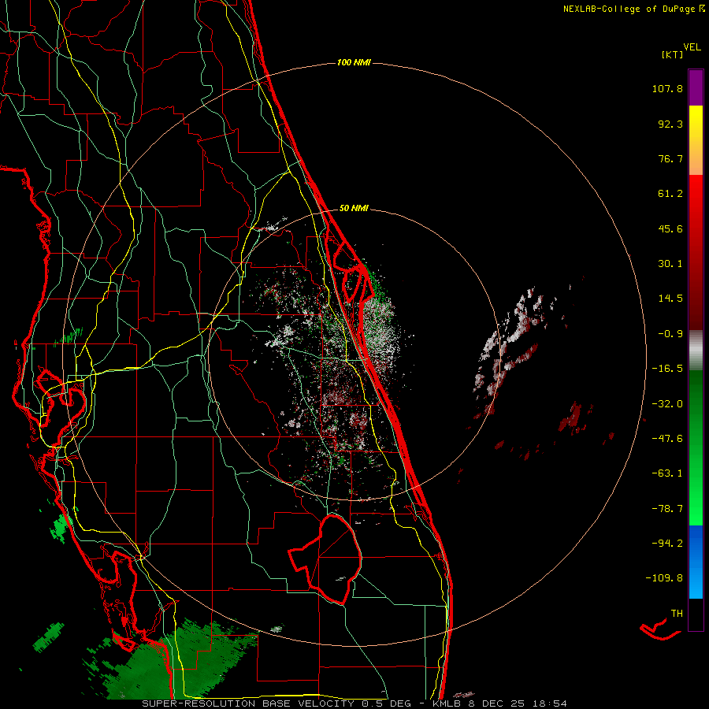Select the -78.7 legend value

(667, 509)
